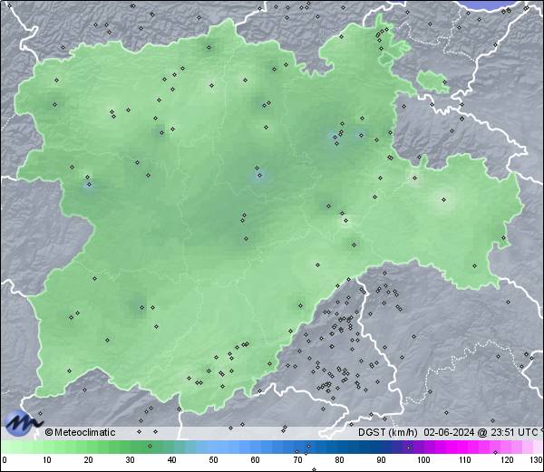Click legend value 50

tap(213, 460)
